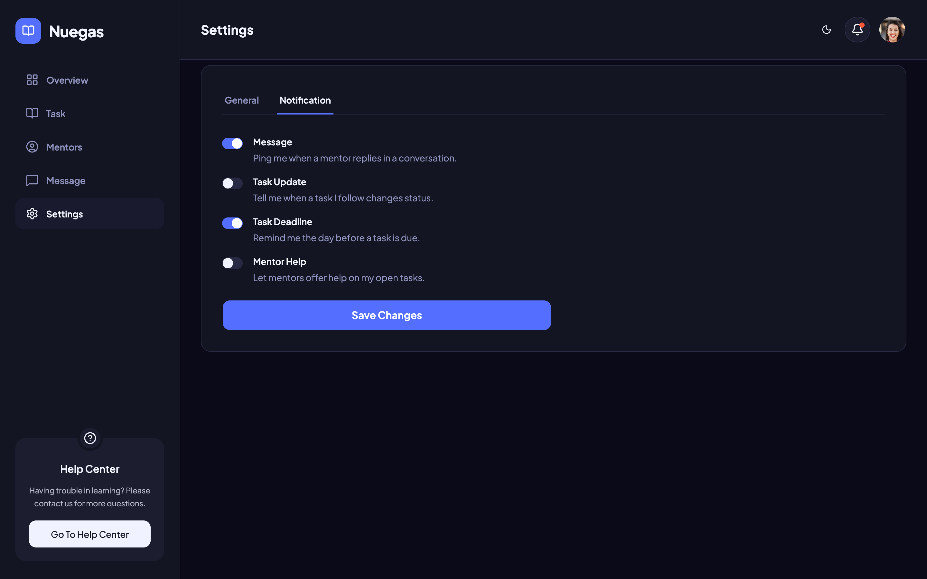The height and width of the screenshot is (579, 927).
Task: Click the Settings label in sidebar
Action: (64, 214)
